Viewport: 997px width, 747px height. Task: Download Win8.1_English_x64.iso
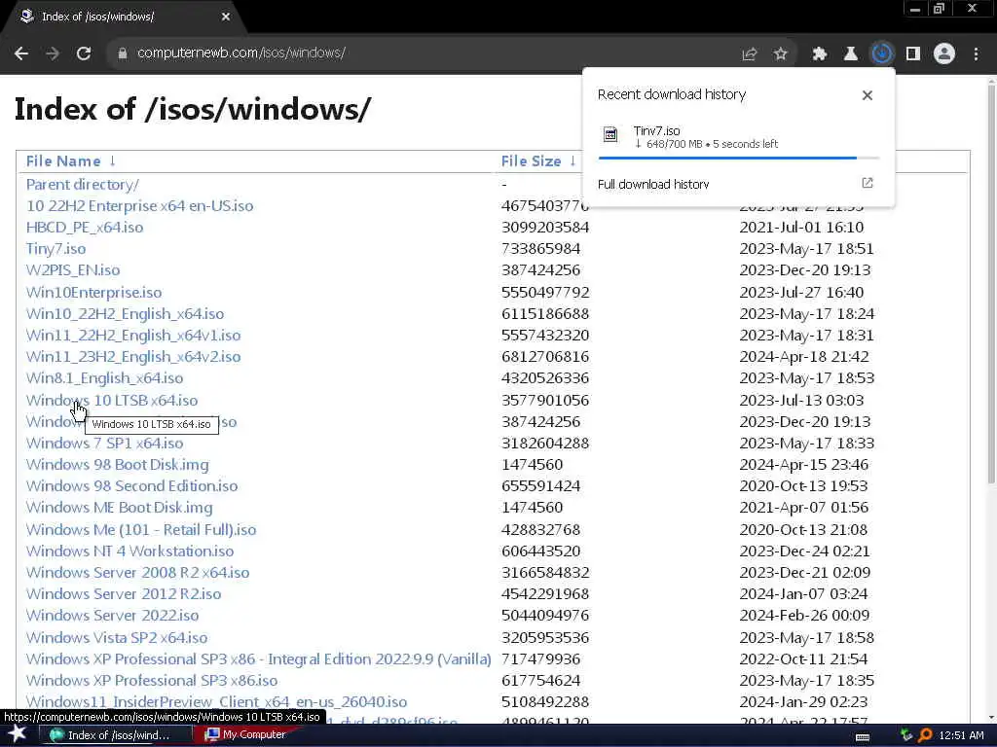(105, 378)
